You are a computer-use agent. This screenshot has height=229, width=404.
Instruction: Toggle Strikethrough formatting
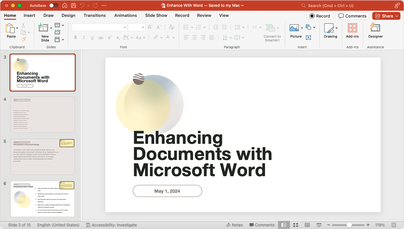(x=101, y=38)
